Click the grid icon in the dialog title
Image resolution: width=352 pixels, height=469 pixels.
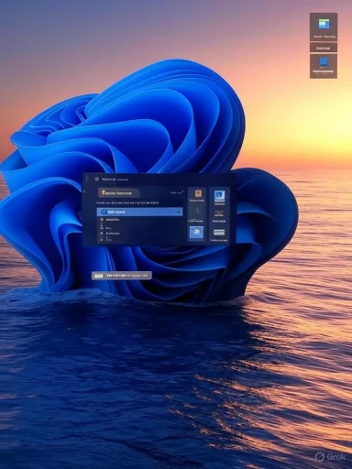[x=97, y=180]
